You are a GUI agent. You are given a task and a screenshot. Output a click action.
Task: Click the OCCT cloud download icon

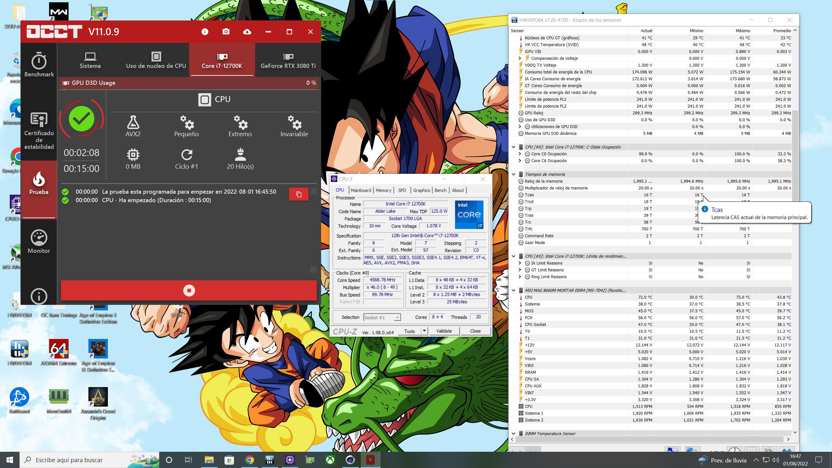[247, 32]
